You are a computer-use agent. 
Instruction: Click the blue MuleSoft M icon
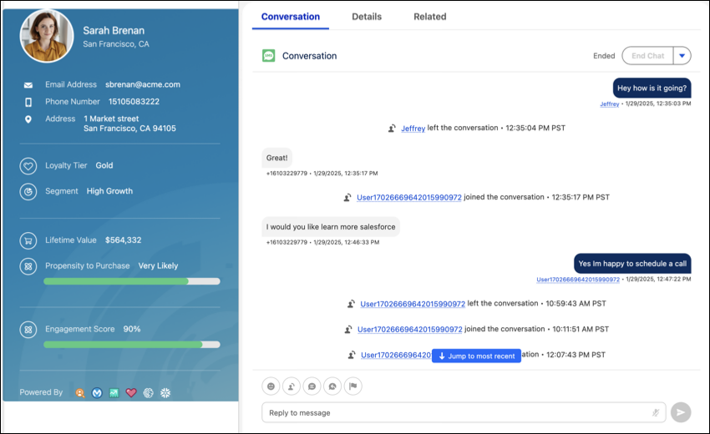tap(97, 393)
